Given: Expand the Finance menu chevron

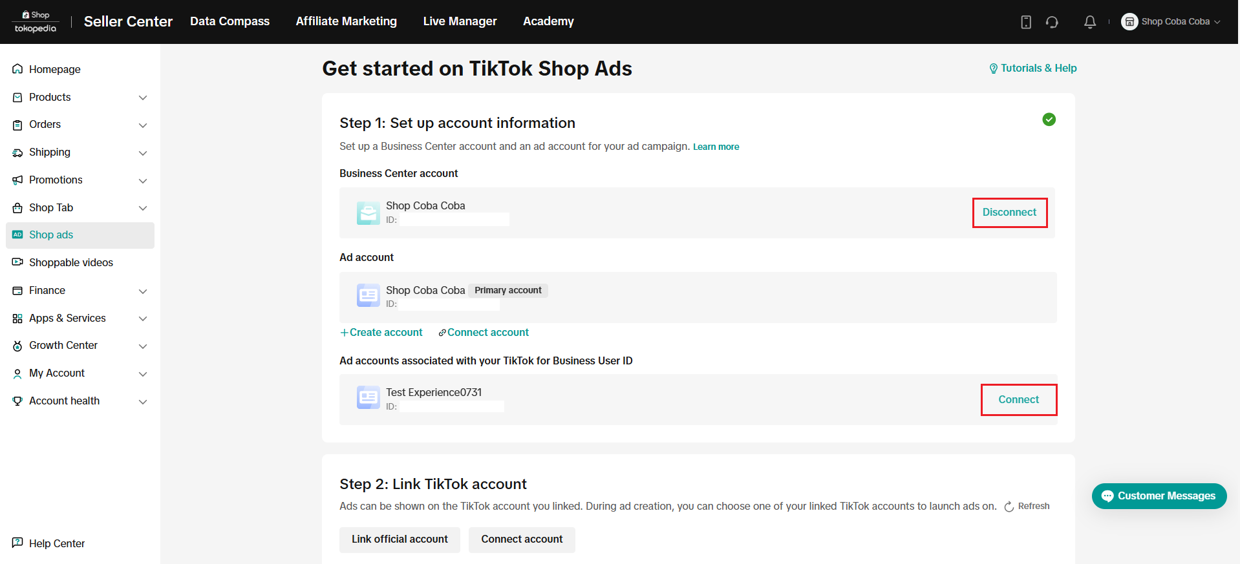Looking at the screenshot, I should [x=143, y=291].
